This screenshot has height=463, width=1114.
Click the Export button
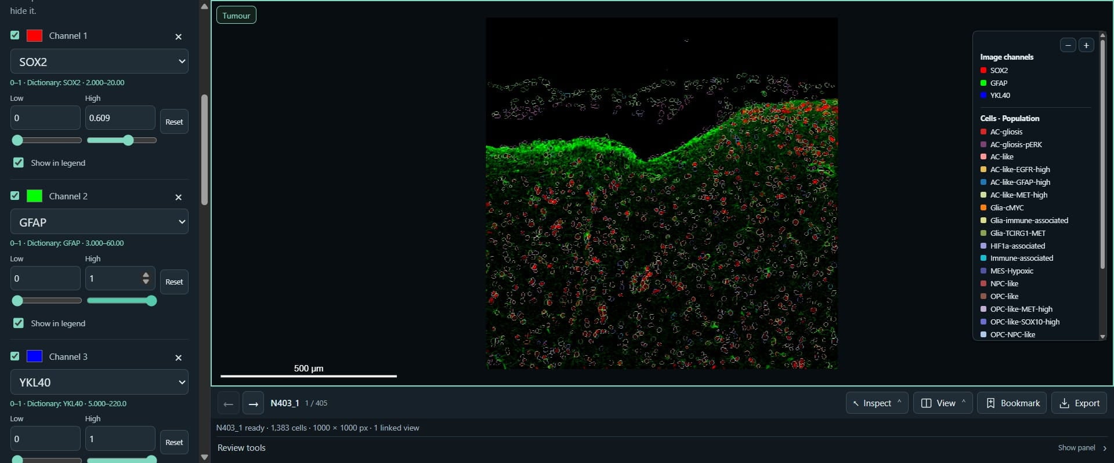pos(1079,403)
